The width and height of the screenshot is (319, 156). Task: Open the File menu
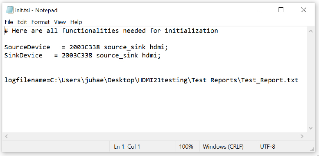9,22
